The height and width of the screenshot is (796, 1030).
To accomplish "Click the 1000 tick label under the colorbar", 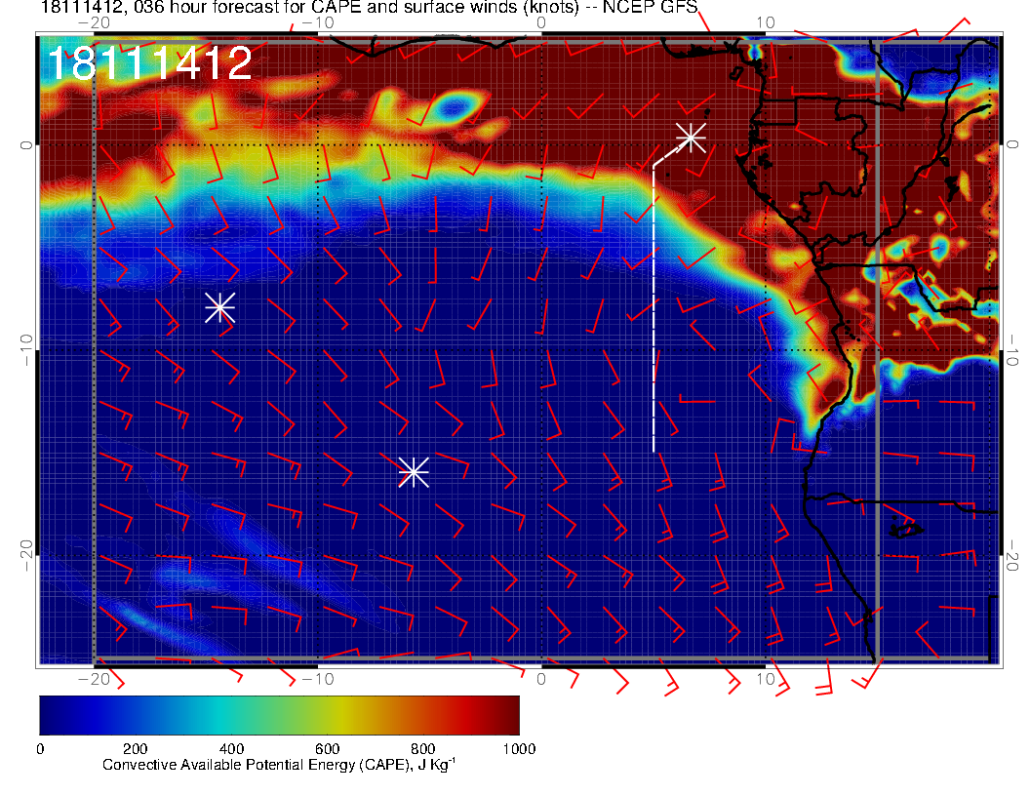I will click(x=518, y=749).
